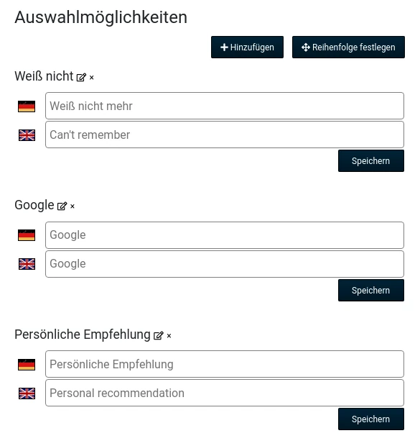Save the Google option using Speichern
The height and width of the screenshot is (446, 420).
coord(371,291)
